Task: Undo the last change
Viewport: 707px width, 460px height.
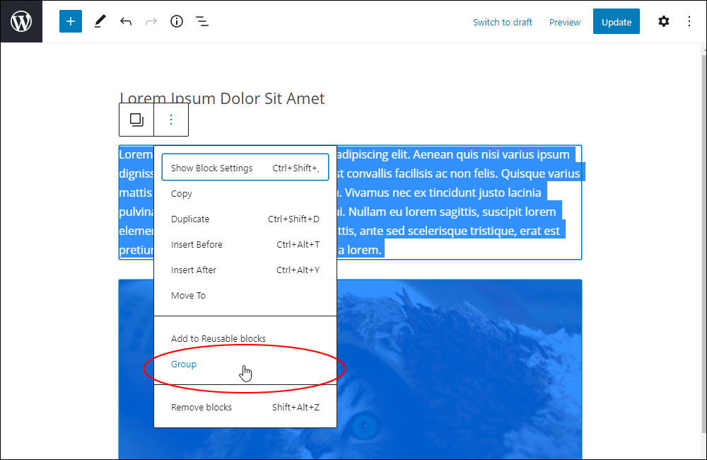Action: [x=126, y=22]
